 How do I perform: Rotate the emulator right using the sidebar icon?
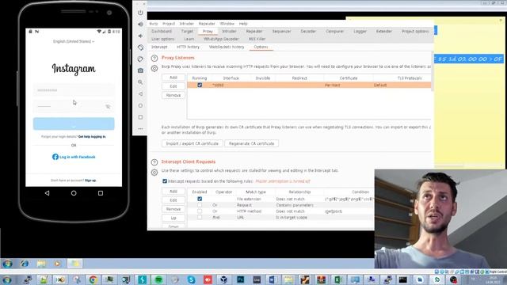140,59
